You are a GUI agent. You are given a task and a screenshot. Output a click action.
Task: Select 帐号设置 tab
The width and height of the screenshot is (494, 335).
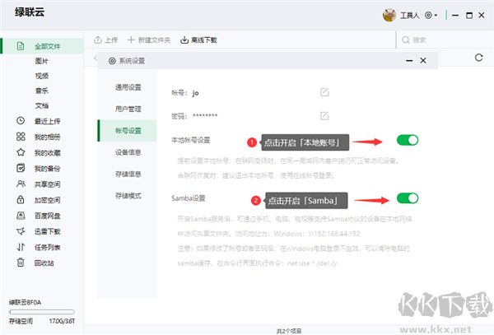(x=127, y=131)
